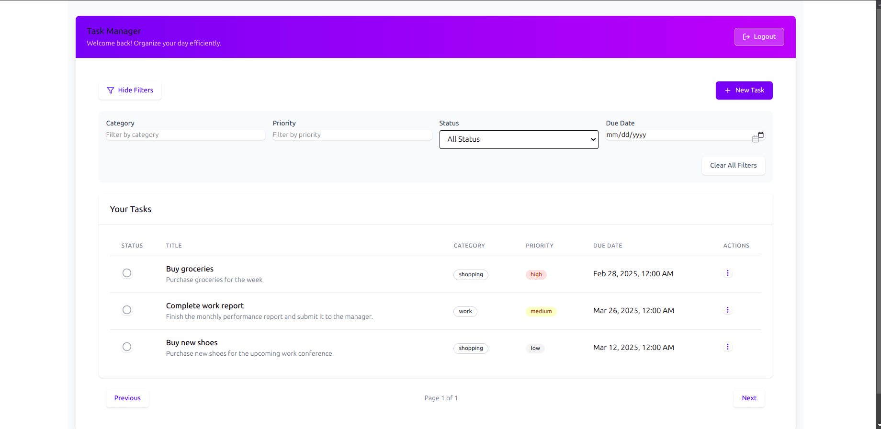Open actions menu for Buy groceries
The image size is (881, 429).
[727, 273]
